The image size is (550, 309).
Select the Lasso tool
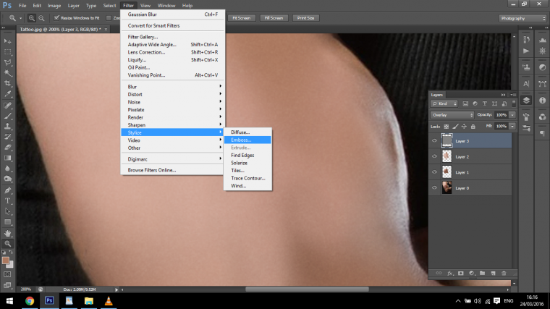(x=7, y=62)
